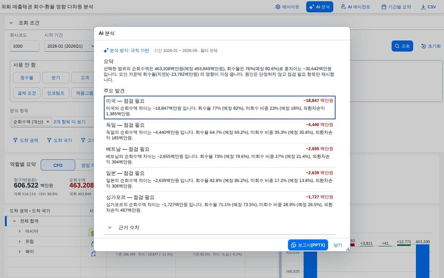The height and width of the screenshot is (278, 444).
Task: Select the 결제 조건 dimension chip
Action: [x=27, y=93]
